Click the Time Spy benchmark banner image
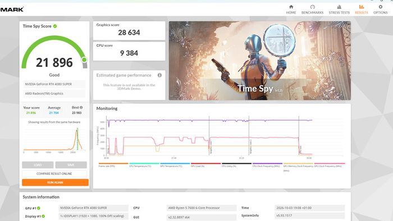Screen dimensions: 393x221 pos(259,61)
